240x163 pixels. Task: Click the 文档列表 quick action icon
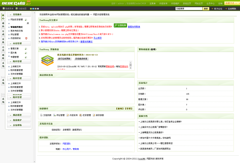click(x=41, y=115)
